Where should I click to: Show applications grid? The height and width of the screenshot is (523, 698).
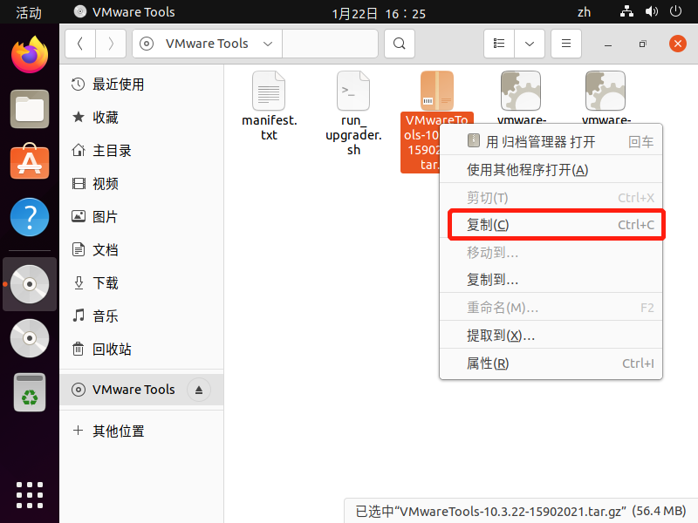(x=30, y=494)
